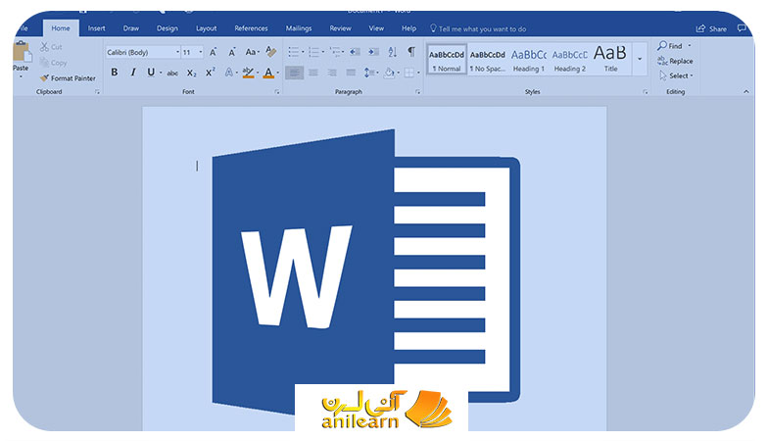Sort text with the A-Z icon
Image resolution: width=768 pixels, height=441 pixels.
[392, 51]
